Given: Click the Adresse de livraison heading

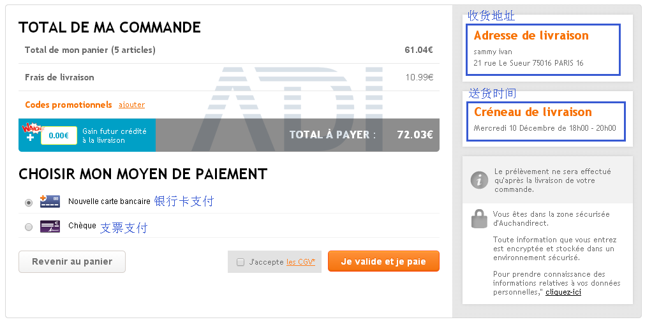Looking at the screenshot, I should [x=531, y=36].
